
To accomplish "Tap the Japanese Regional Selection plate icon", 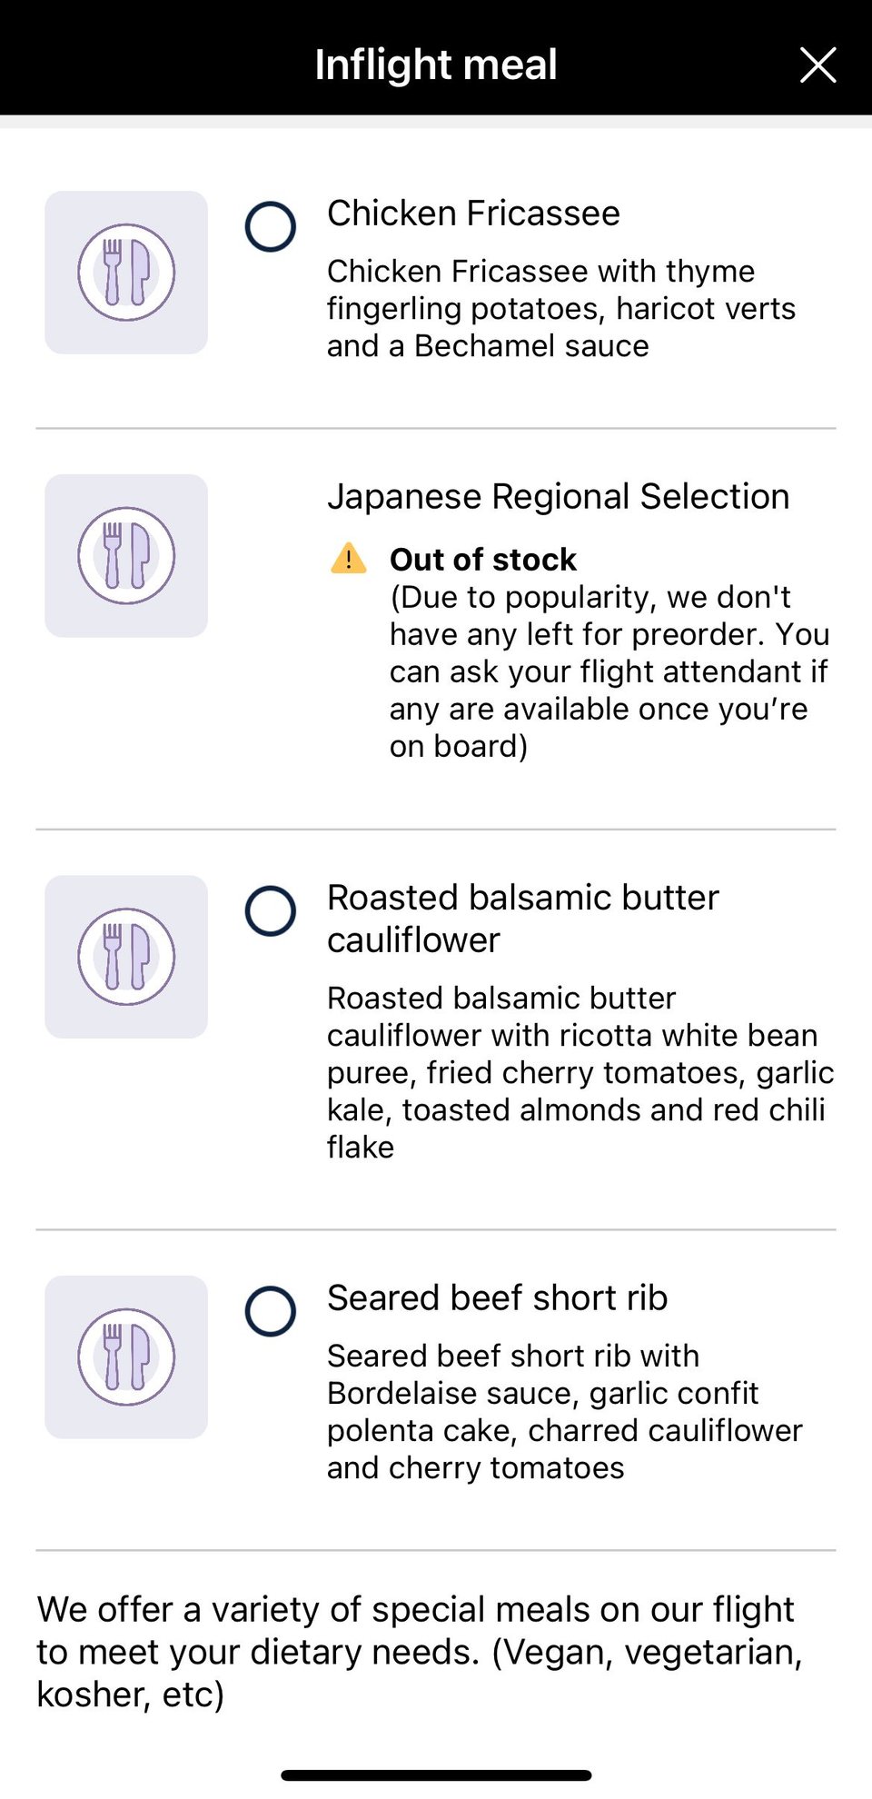I will [126, 556].
